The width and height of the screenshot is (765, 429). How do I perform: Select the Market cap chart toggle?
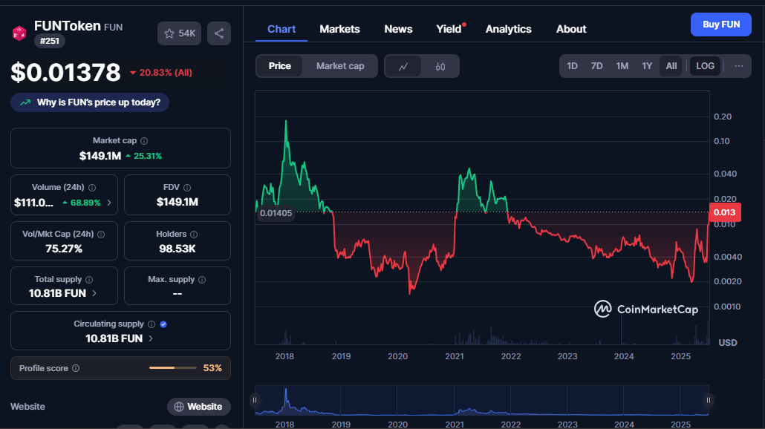[x=340, y=66]
